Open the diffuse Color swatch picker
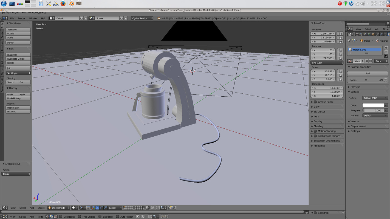Image resolution: width=390 pixels, height=219 pixels. 373,105
